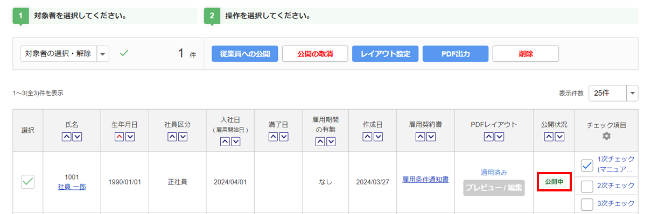Sort 雇用契約書 column ascending arrow
651x214 pixels.
[421, 137]
